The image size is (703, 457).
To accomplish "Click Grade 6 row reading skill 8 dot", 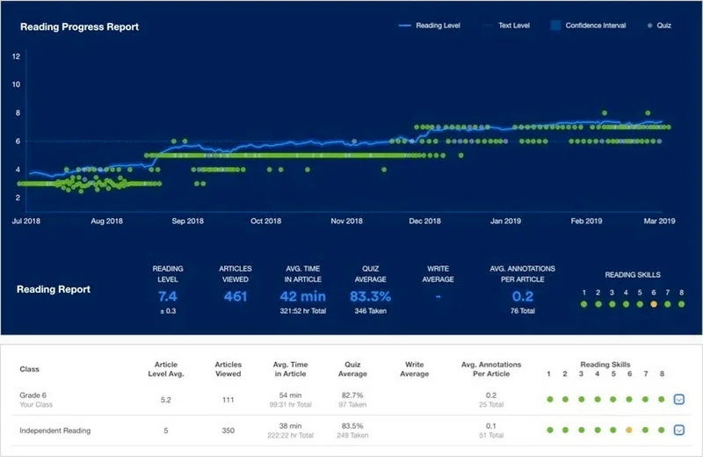I will coord(662,399).
